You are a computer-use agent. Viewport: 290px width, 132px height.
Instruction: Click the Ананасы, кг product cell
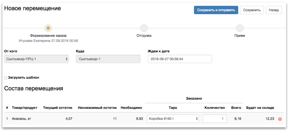(x=22, y=119)
